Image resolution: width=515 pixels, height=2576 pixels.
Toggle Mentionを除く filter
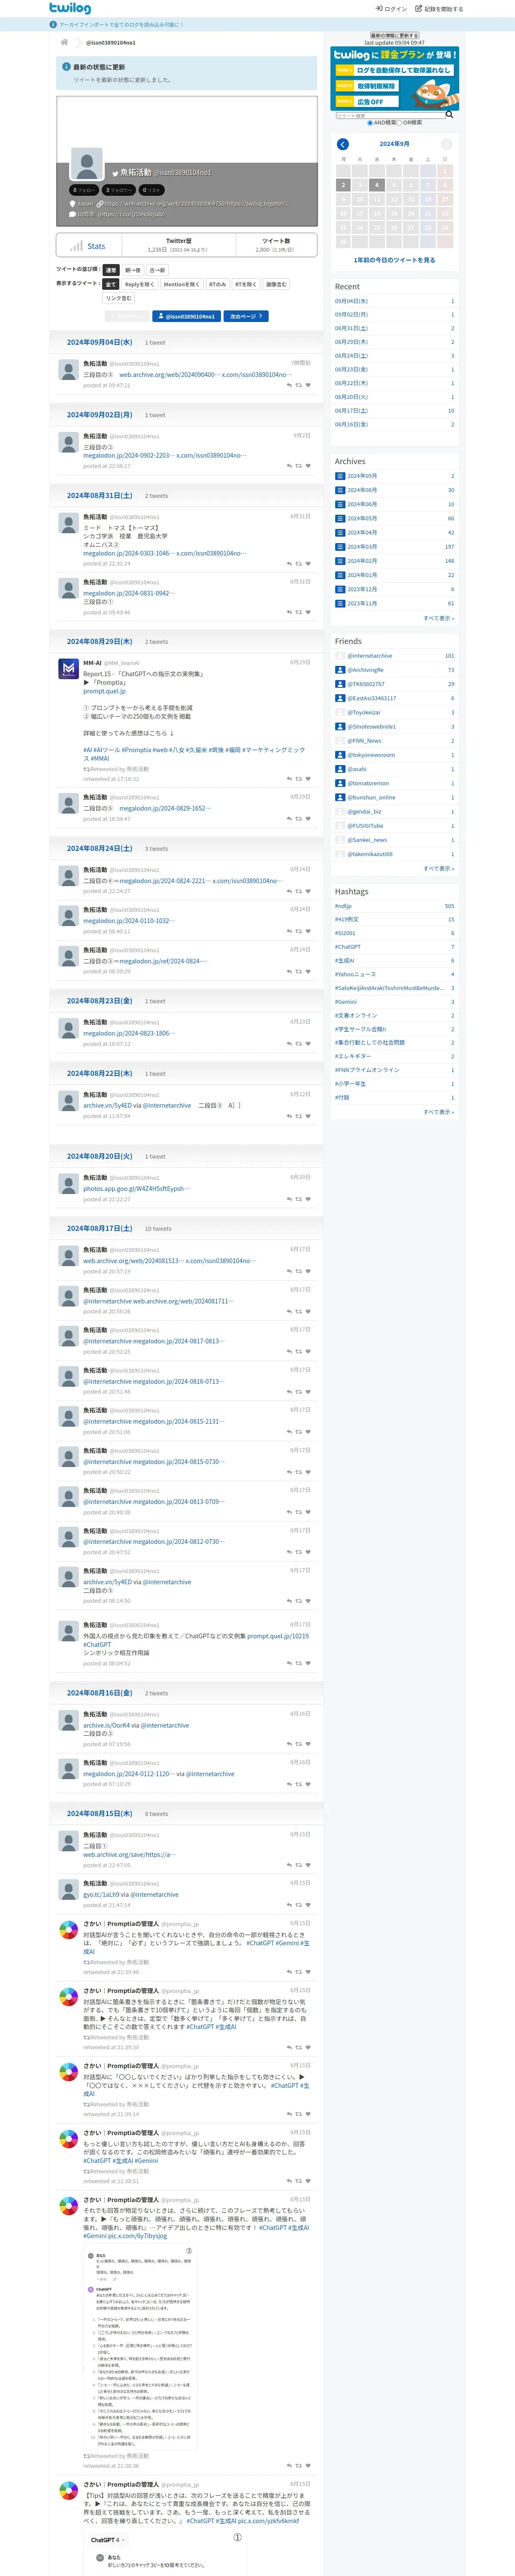182,284
